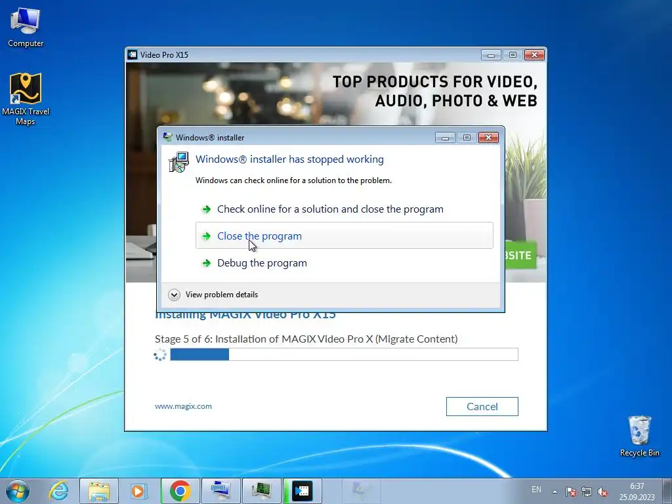Expand 'View problem details' chevron
This screenshot has width=672, height=504.
(174, 295)
